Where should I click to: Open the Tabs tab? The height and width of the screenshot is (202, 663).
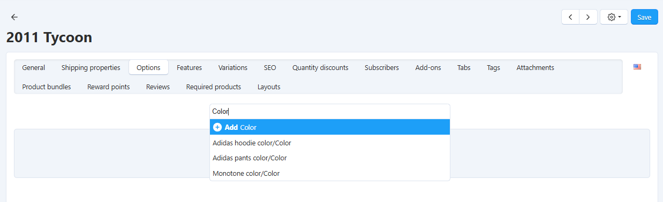pyautogui.click(x=464, y=67)
